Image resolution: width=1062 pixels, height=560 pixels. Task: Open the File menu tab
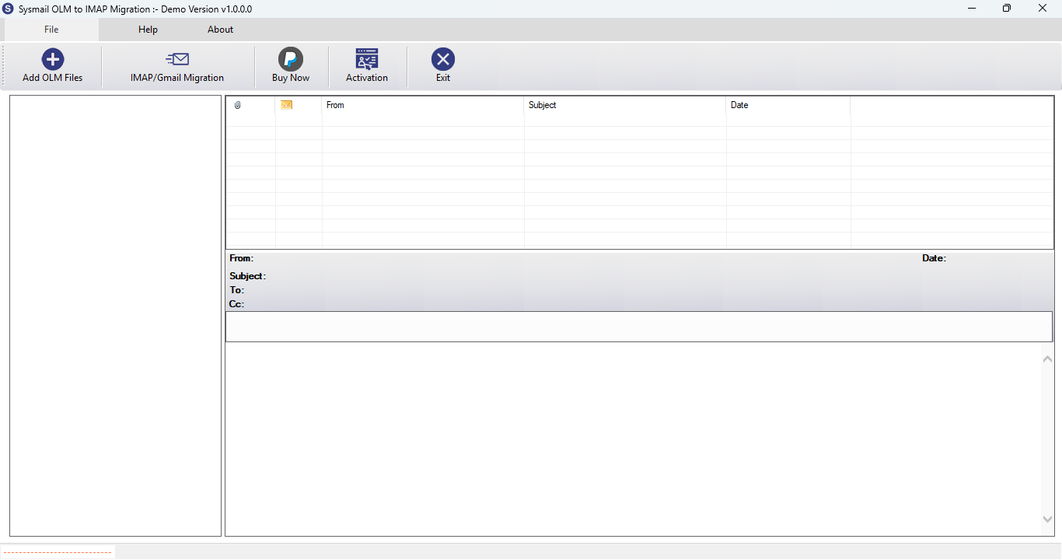point(51,30)
